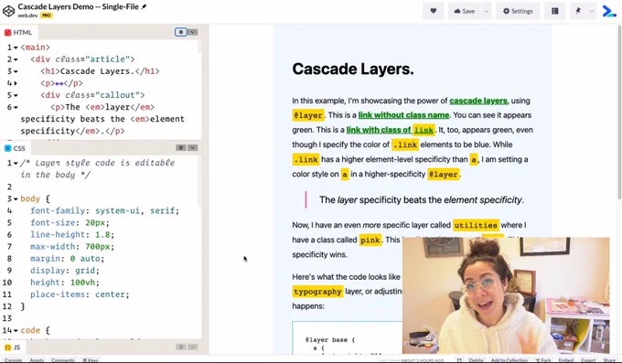Click the presenter webcam video overlay
This screenshot has width=622, height=363.
(506, 295)
